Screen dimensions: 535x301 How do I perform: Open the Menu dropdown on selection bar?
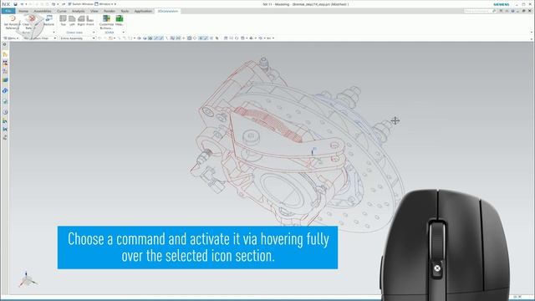(x=11, y=38)
